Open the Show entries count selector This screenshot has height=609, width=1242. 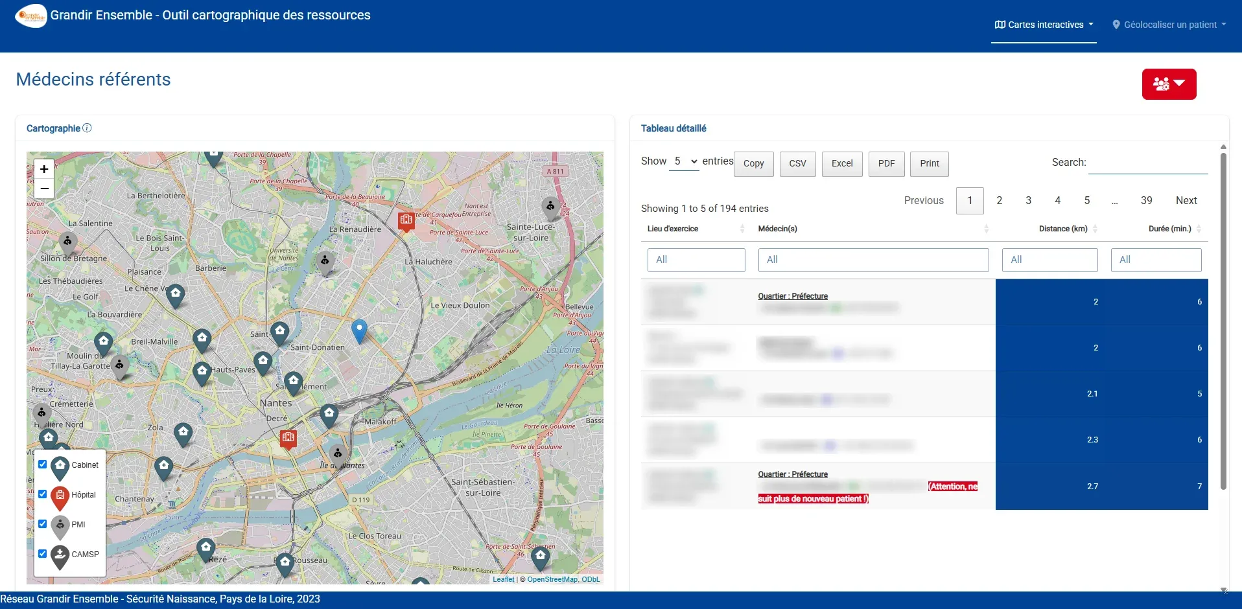(684, 161)
